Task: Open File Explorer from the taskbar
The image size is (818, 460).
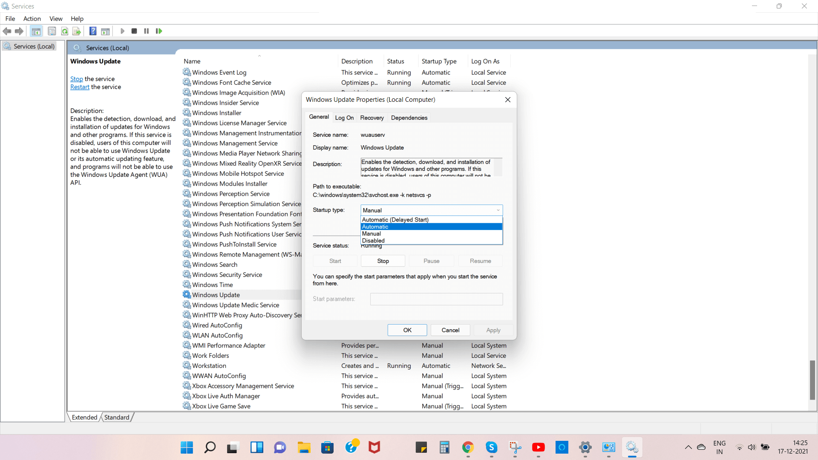Action: click(x=304, y=447)
